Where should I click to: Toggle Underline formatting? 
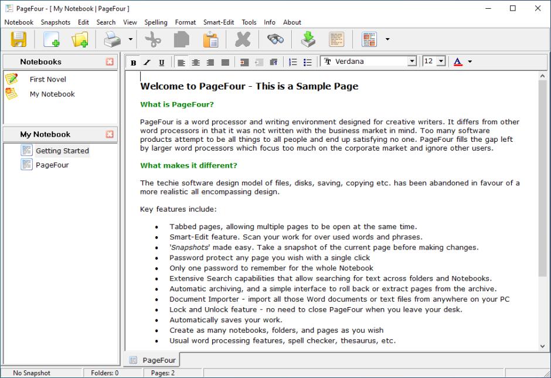[162, 63]
